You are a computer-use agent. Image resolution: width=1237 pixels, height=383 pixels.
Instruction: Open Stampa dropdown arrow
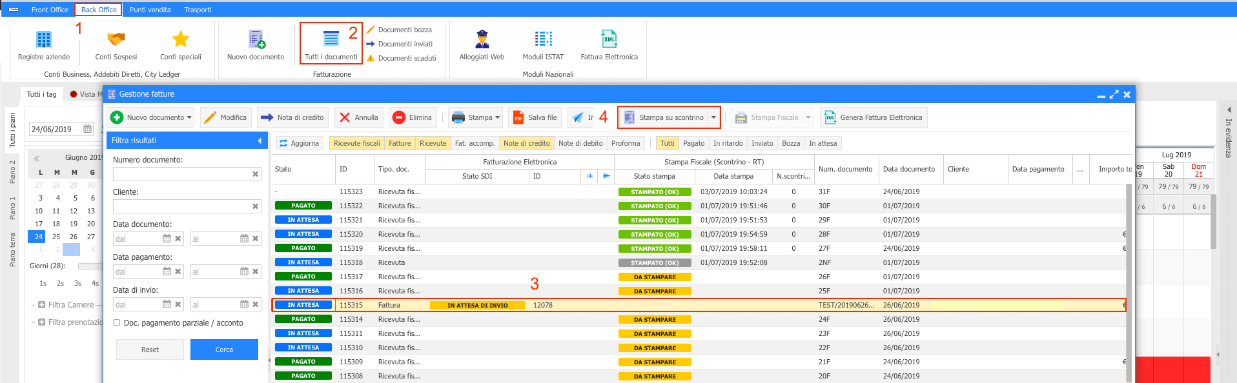498,117
